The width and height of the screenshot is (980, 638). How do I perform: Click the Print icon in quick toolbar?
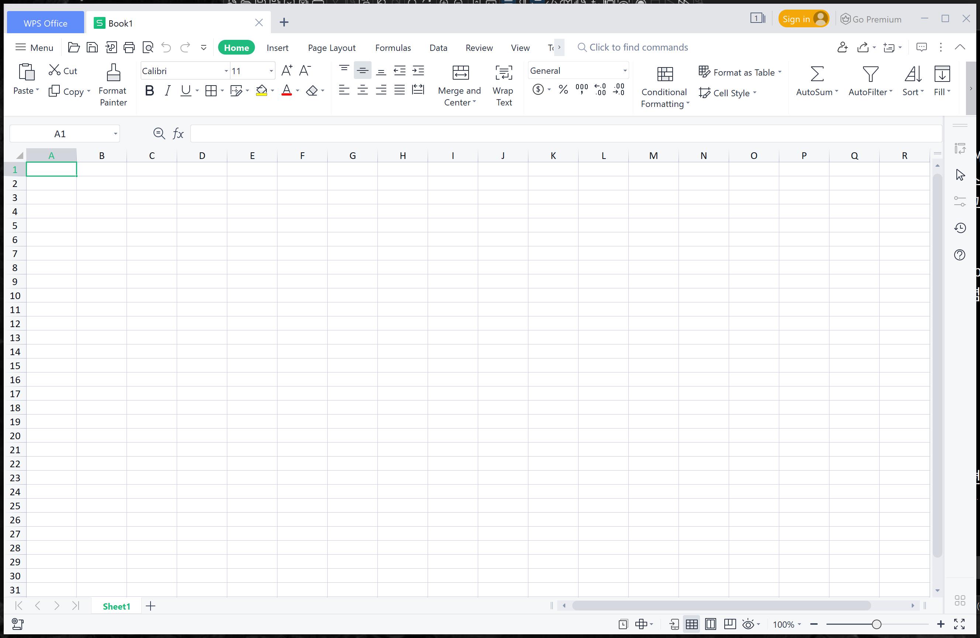(129, 48)
